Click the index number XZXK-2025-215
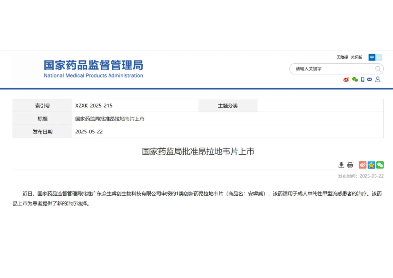Screen dimensions: 393x278 (x=94, y=106)
